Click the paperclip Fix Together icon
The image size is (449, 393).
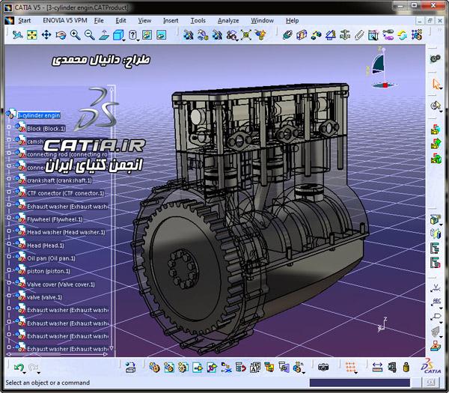[x=359, y=35]
